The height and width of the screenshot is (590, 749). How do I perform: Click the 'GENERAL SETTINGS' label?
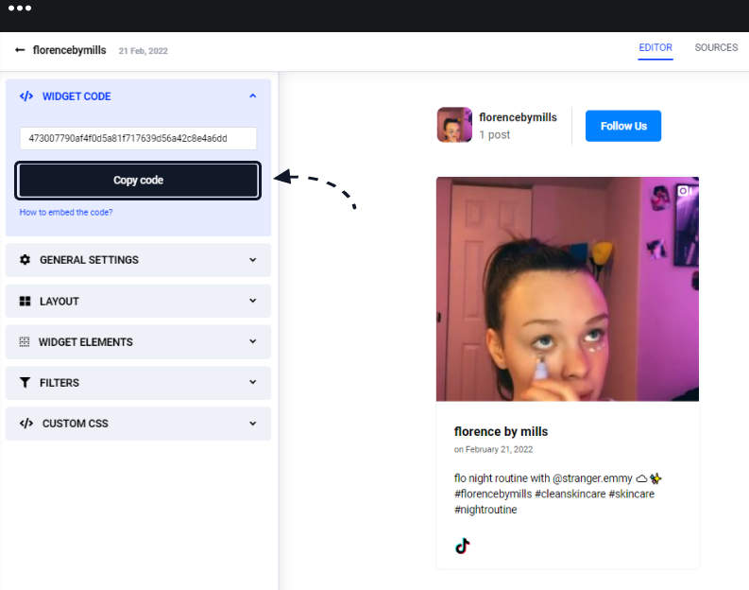89,260
